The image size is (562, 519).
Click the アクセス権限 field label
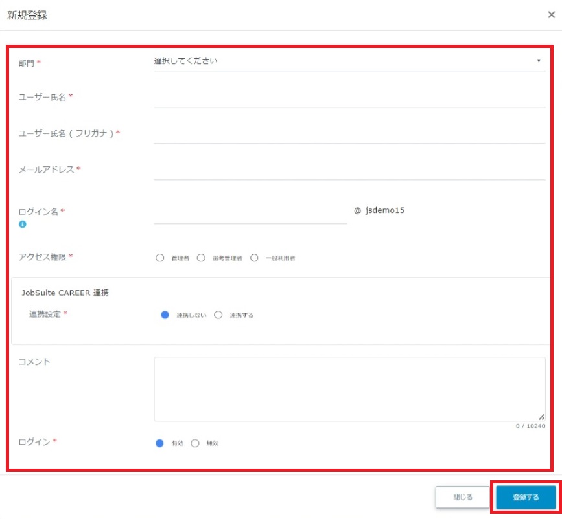45,257
